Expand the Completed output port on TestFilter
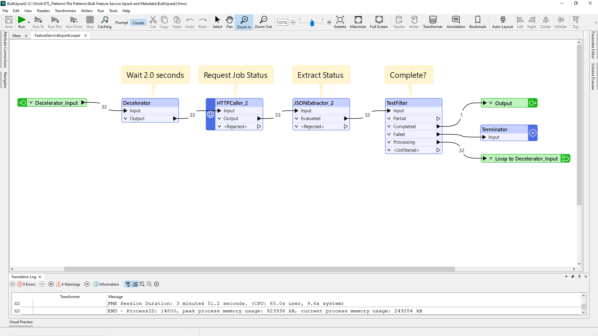 point(389,126)
